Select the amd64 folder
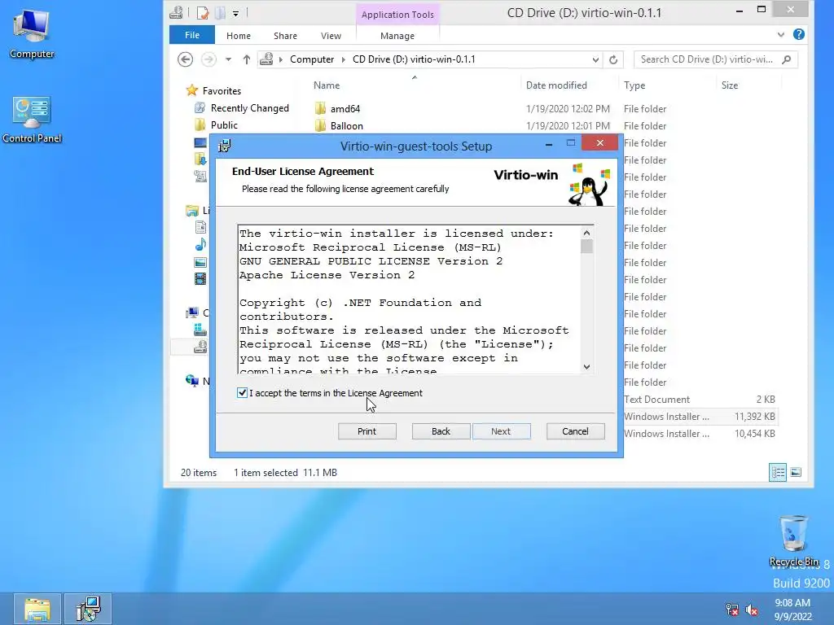This screenshot has height=625, width=834. tap(345, 109)
